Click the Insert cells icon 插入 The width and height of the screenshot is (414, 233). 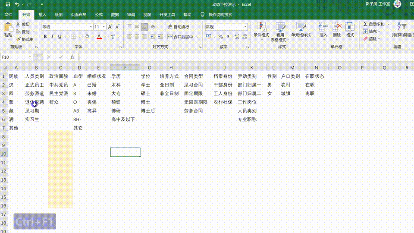pos(323,31)
